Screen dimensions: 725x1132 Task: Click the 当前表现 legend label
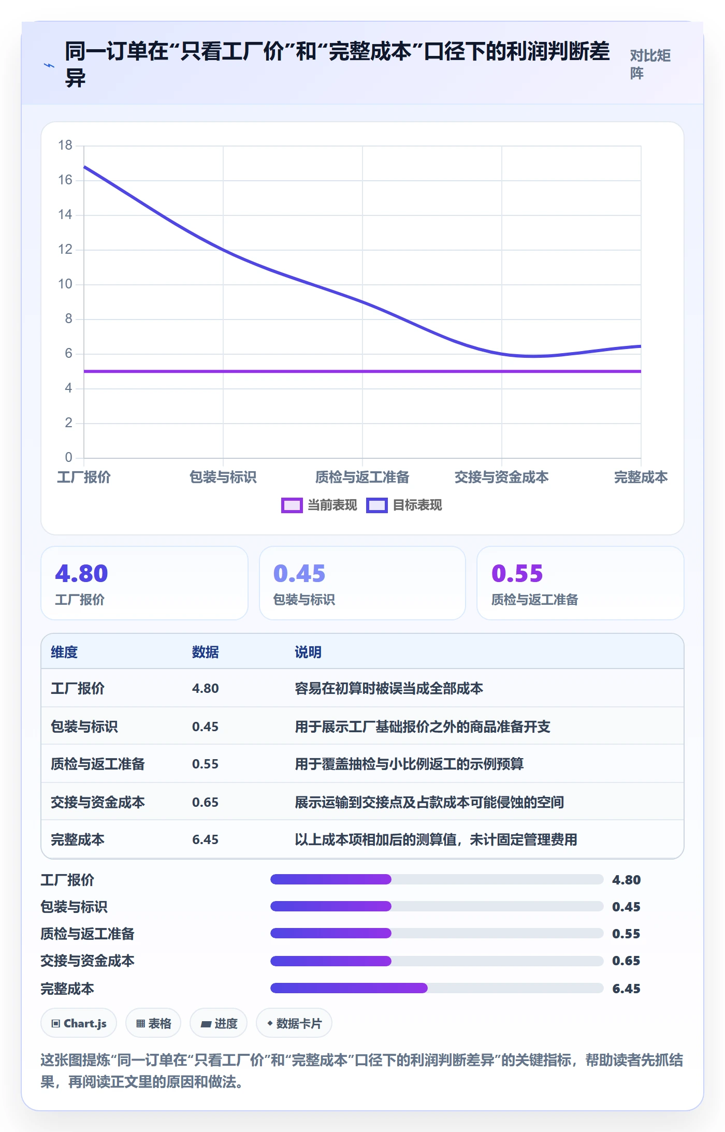tap(332, 505)
